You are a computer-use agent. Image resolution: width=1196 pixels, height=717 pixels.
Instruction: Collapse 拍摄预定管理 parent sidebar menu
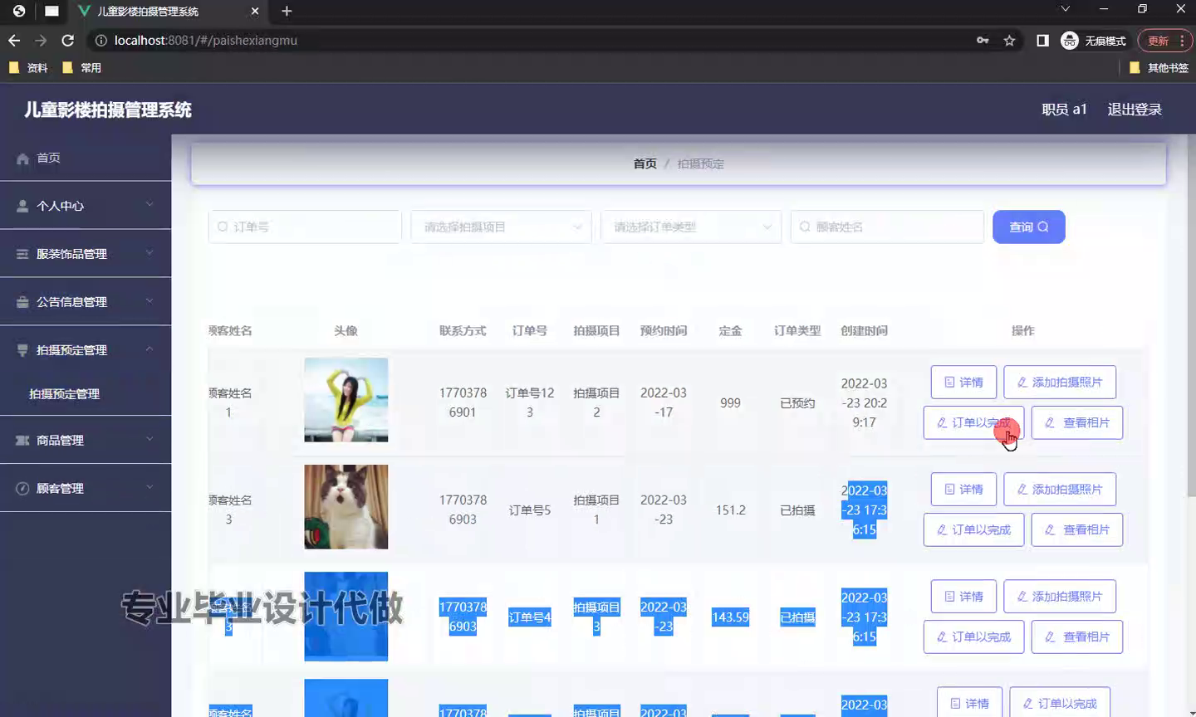coord(86,350)
